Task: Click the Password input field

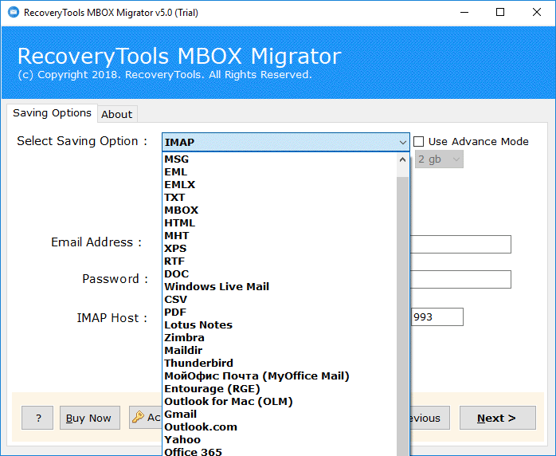Action: pos(460,279)
